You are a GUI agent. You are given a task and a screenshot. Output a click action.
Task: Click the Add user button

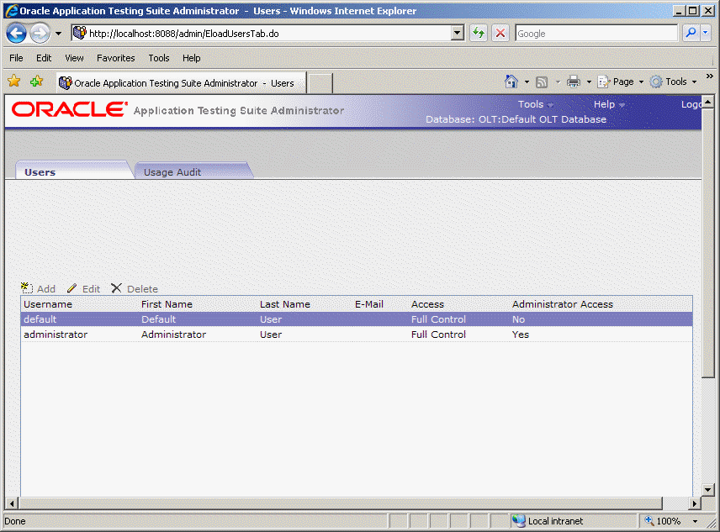point(39,288)
